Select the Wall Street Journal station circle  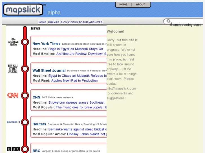(x=25, y=69)
